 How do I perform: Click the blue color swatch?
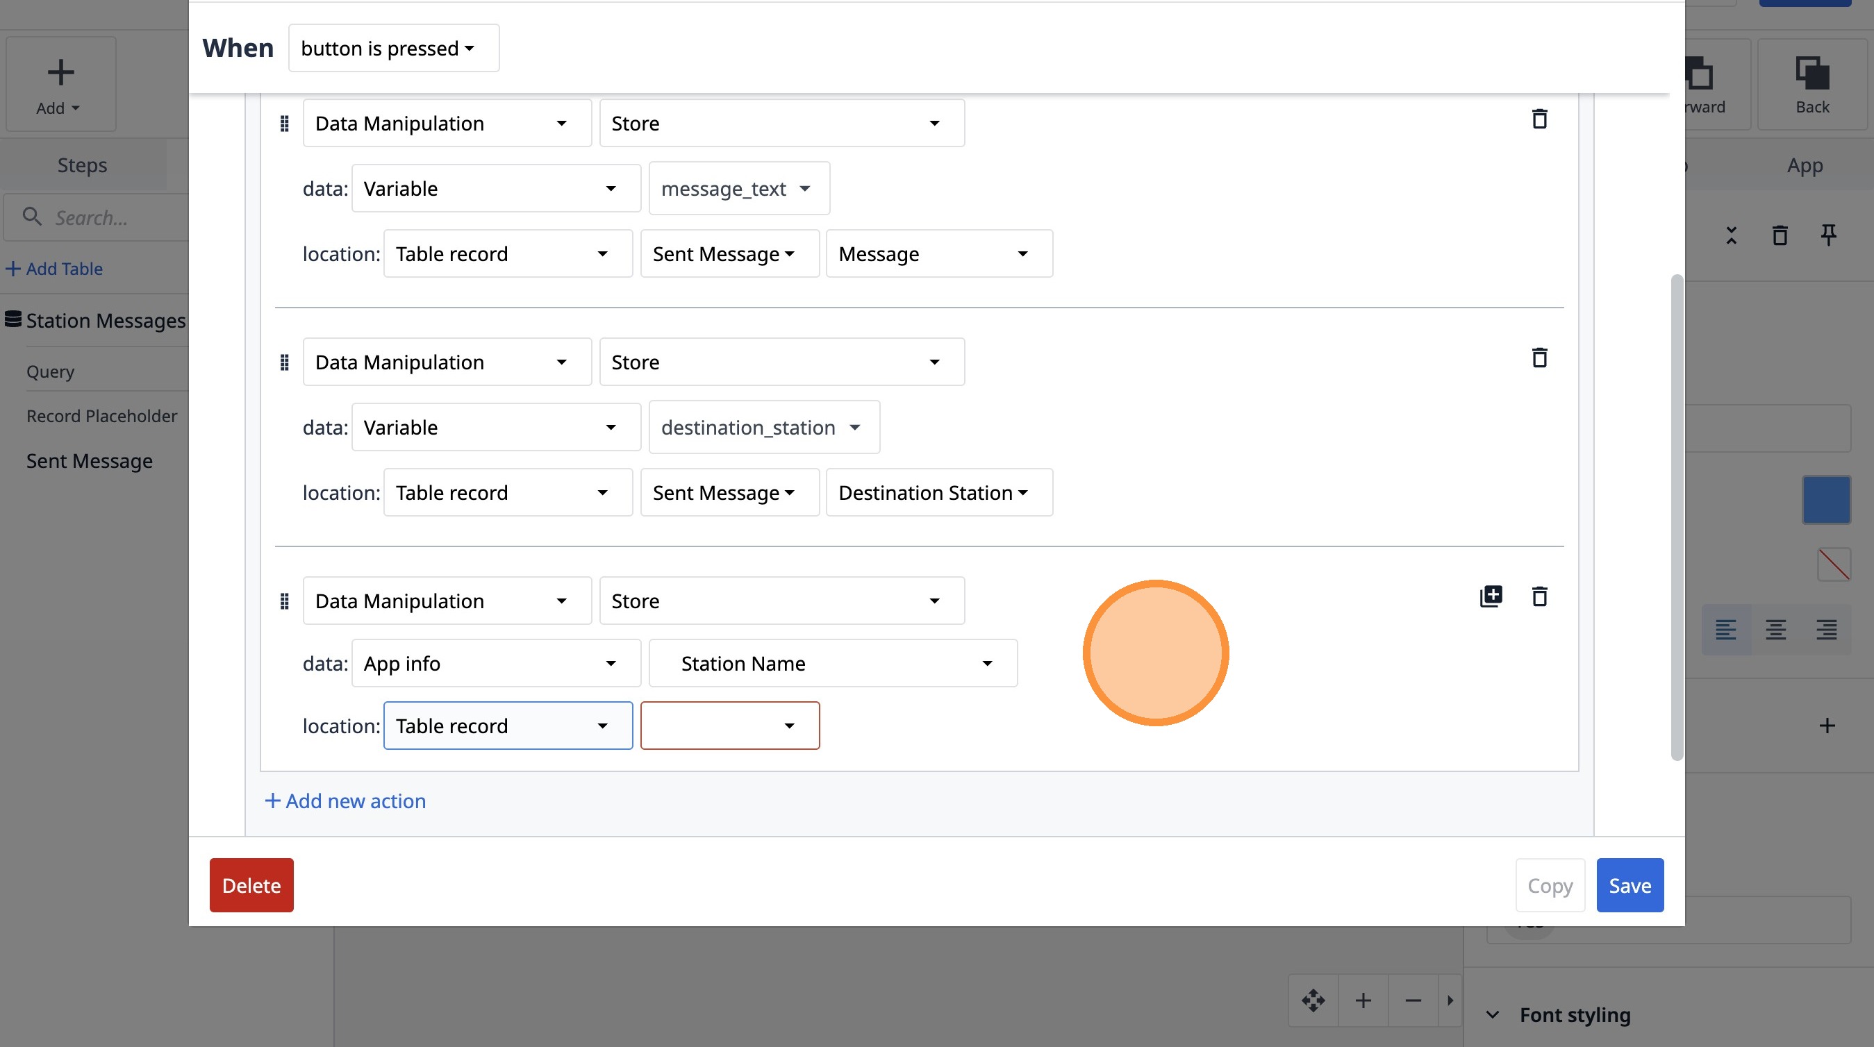point(1826,500)
